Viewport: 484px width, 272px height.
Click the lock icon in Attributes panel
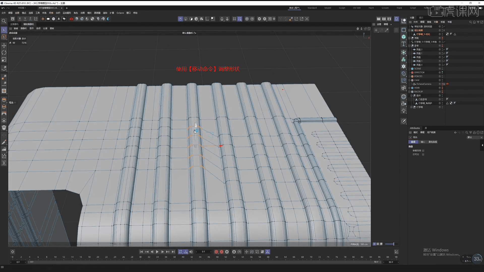point(474,132)
